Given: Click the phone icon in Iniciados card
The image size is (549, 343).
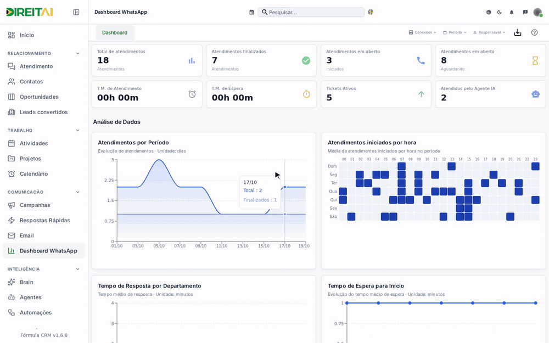Looking at the screenshot, I should pyautogui.click(x=421, y=60).
